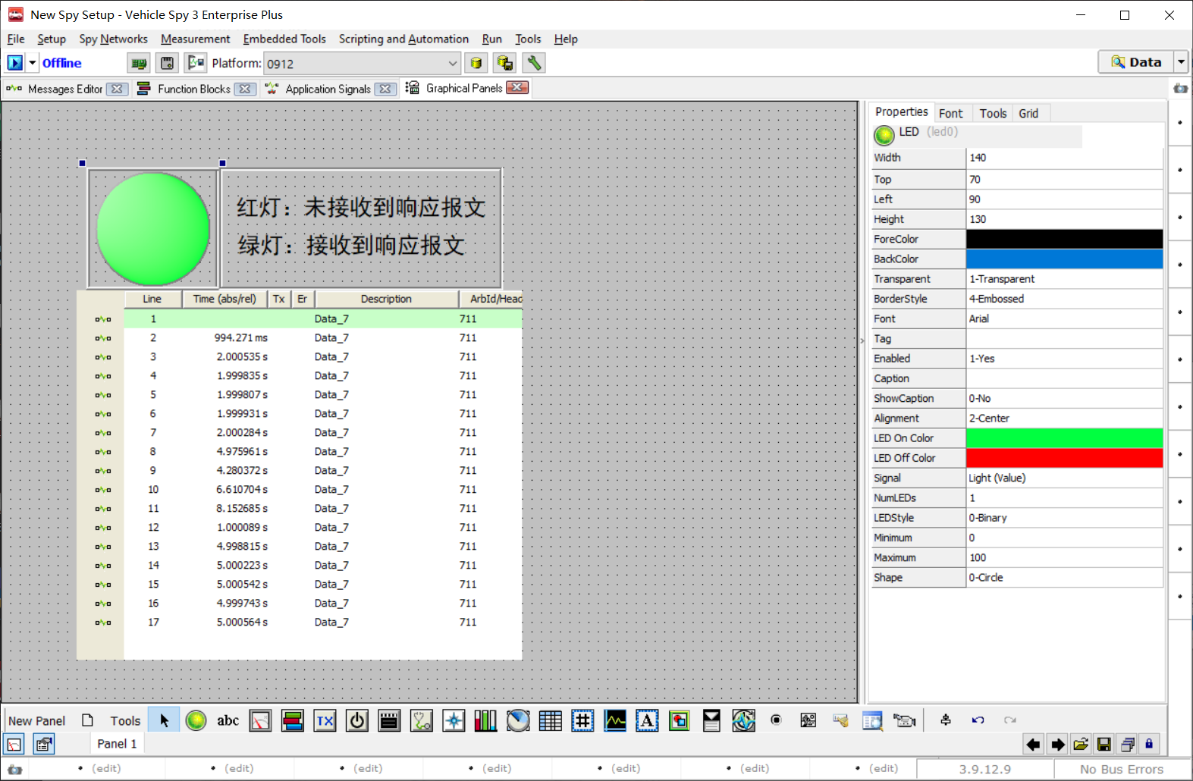The height and width of the screenshot is (781, 1193).
Task: Open the Platform combo box
Action: click(362, 64)
